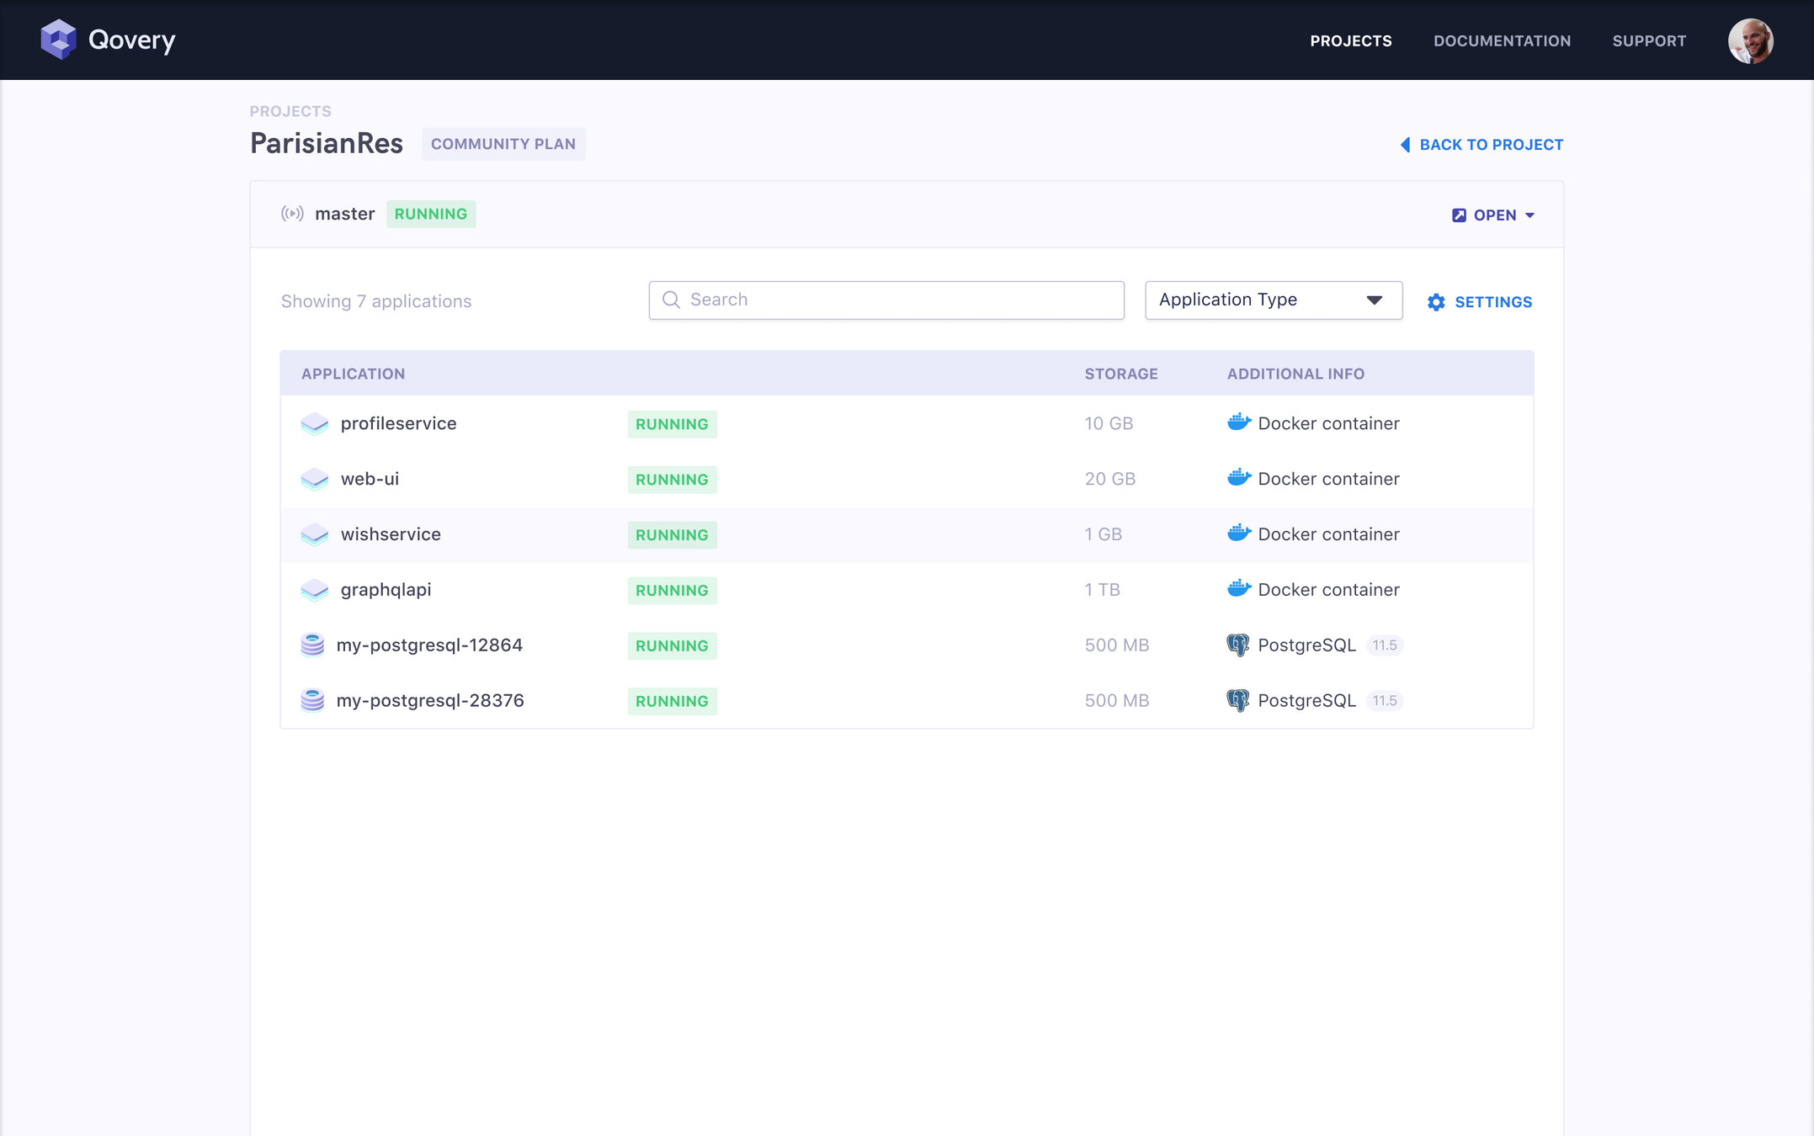Image resolution: width=1814 pixels, height=1136 pixels.
Task: Click the Qovery logo icon
Action: coord(58,40)
